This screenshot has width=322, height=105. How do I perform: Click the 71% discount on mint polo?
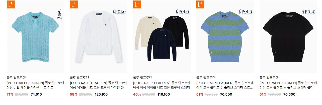click(10, 94)
